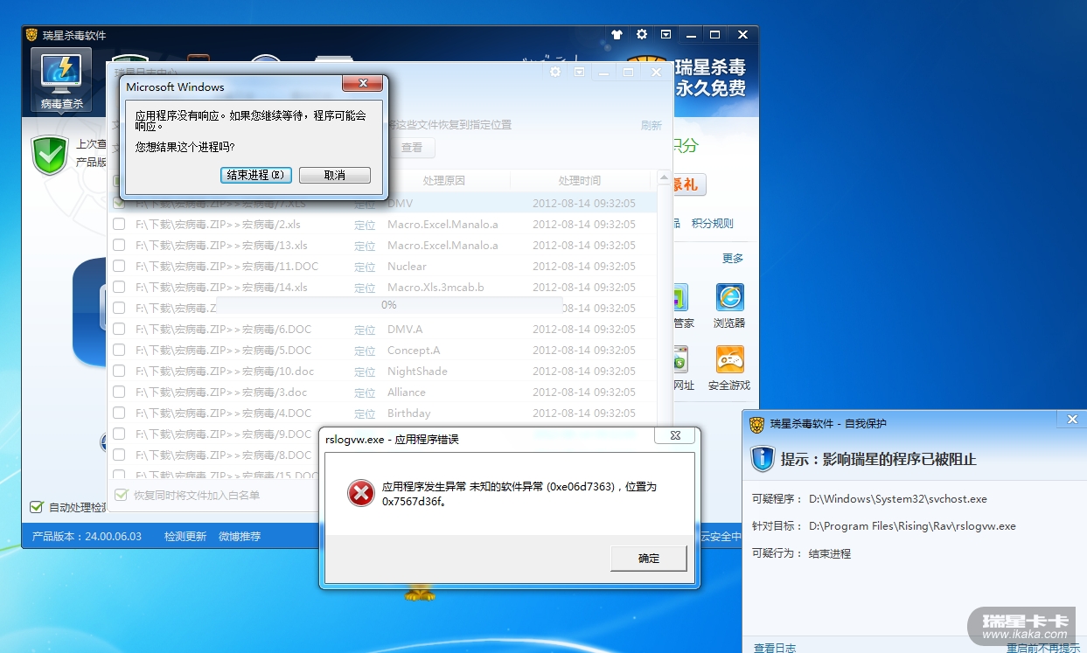Open the 积分规则 link

pos(712,224)
